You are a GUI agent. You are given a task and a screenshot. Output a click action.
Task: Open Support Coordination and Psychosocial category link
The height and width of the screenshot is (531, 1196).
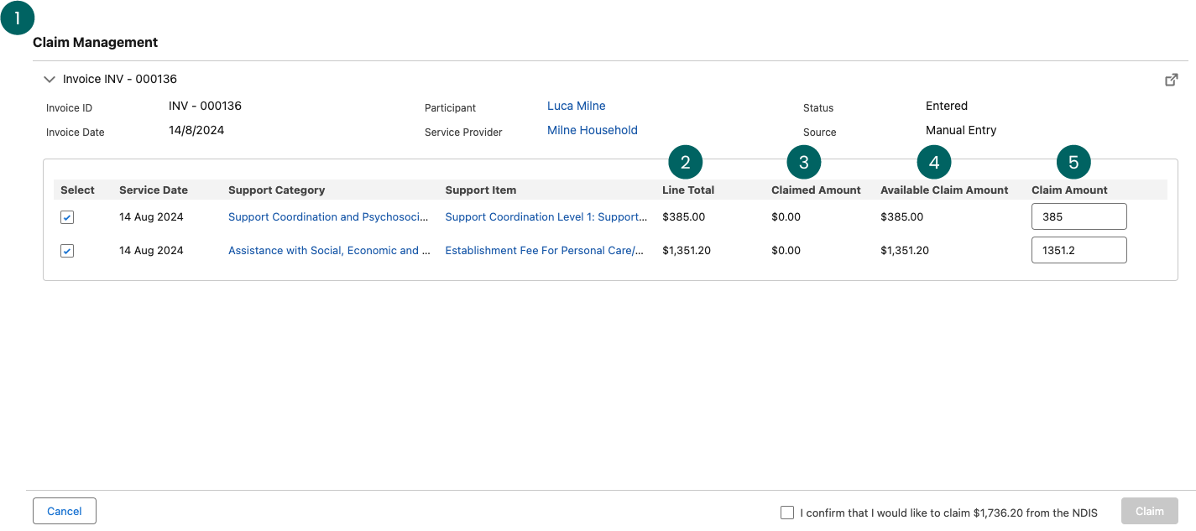[328, 216]
